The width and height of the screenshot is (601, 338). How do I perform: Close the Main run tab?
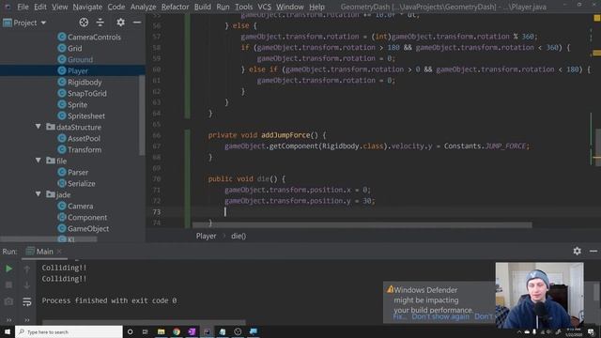coord(59,252)
